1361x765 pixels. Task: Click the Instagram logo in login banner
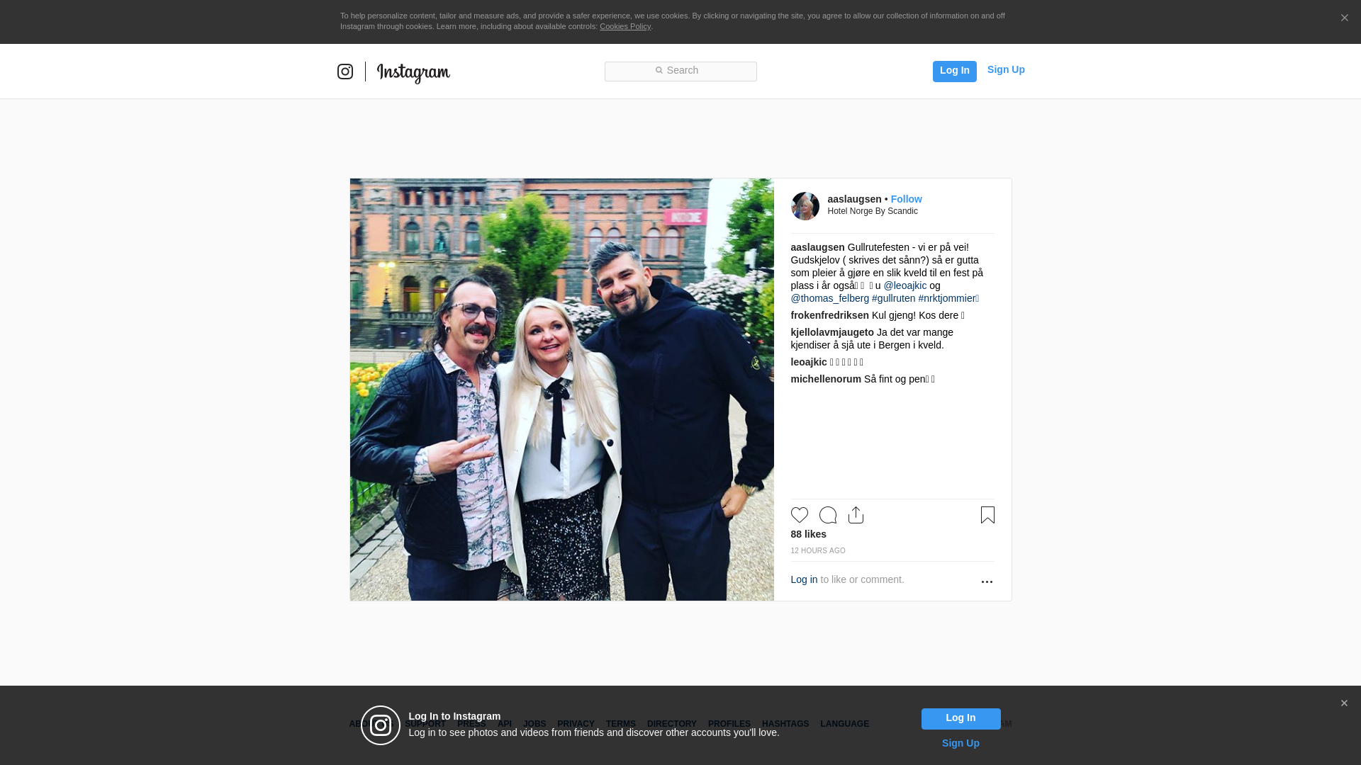pyautogui.click(x=381, y=725)
